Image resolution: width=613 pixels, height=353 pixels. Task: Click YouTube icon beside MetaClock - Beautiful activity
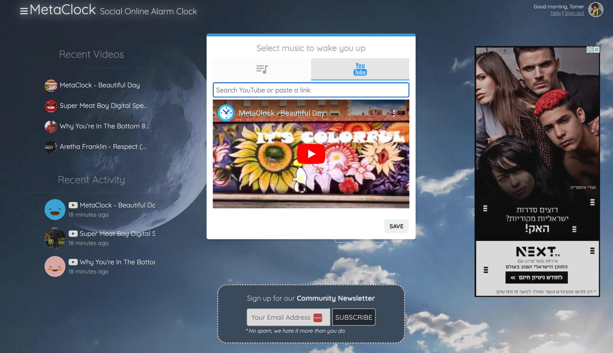pyautogui.click(x=73, y=205)
